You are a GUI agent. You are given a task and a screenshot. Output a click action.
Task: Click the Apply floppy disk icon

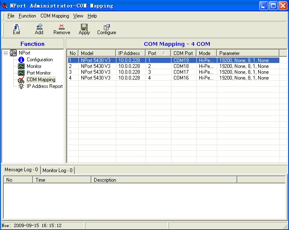point(84,27)
